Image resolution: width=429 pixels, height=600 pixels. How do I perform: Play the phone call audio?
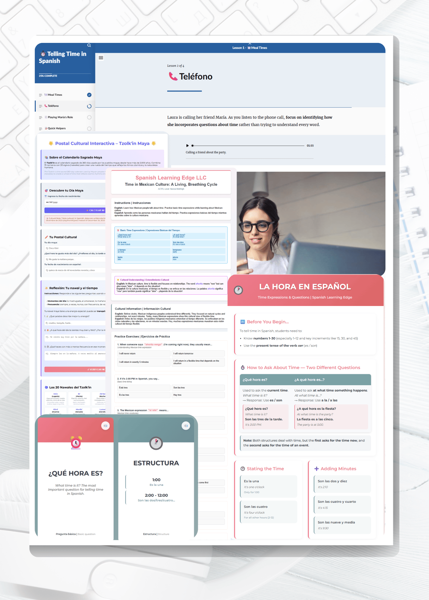coord(188,145)
